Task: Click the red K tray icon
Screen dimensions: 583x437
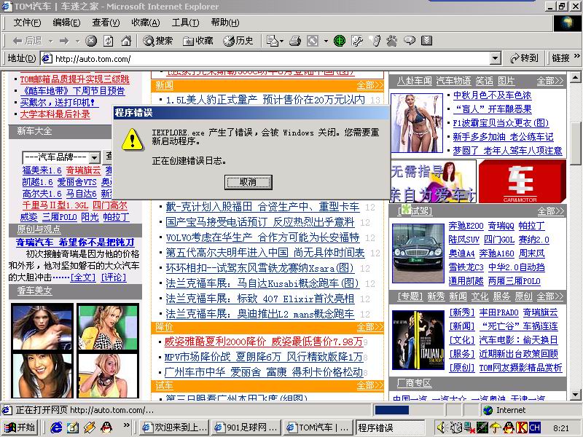Action: coord(522,428)
